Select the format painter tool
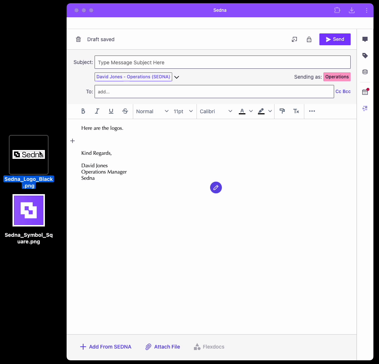 pyautogui.click(x=282, y=111)
